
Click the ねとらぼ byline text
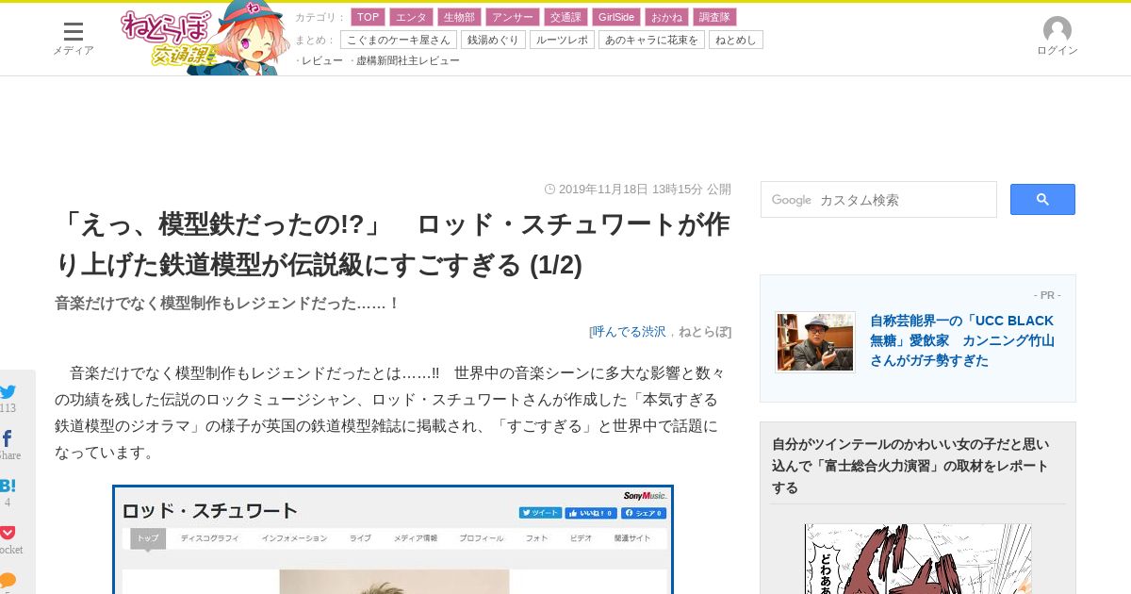tap(703, 331)
